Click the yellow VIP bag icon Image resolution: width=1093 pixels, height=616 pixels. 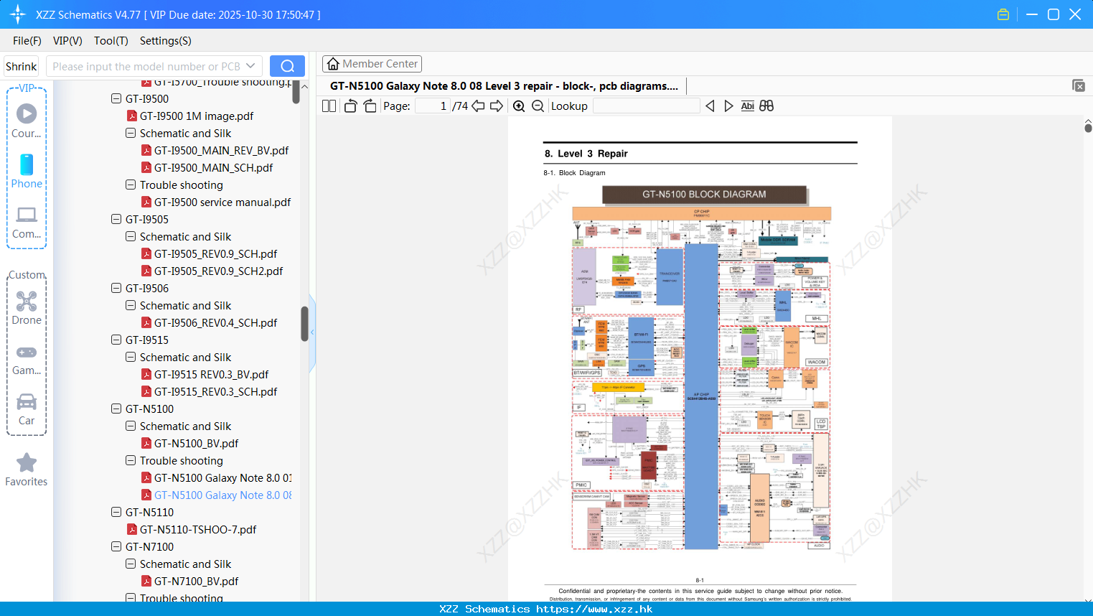[x=1003, y=14]
